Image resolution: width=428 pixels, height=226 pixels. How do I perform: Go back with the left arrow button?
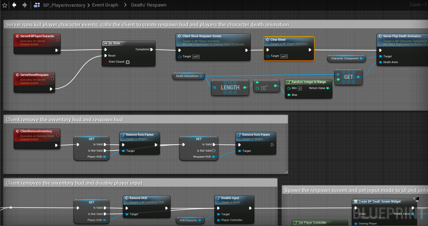14,5
